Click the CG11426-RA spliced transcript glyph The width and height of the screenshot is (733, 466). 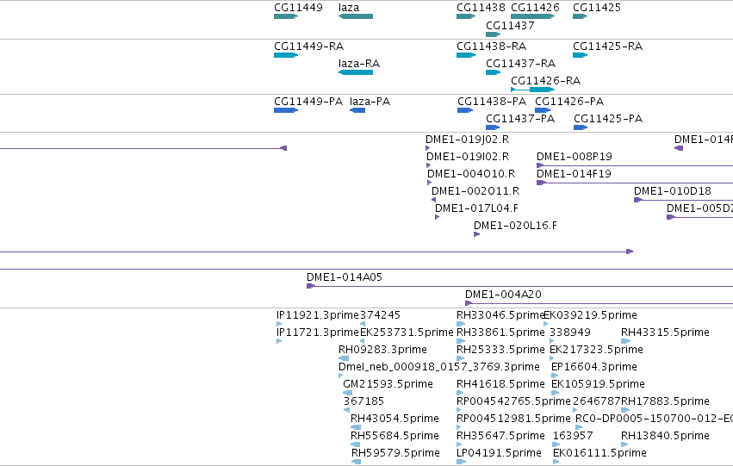coord(532,90)
